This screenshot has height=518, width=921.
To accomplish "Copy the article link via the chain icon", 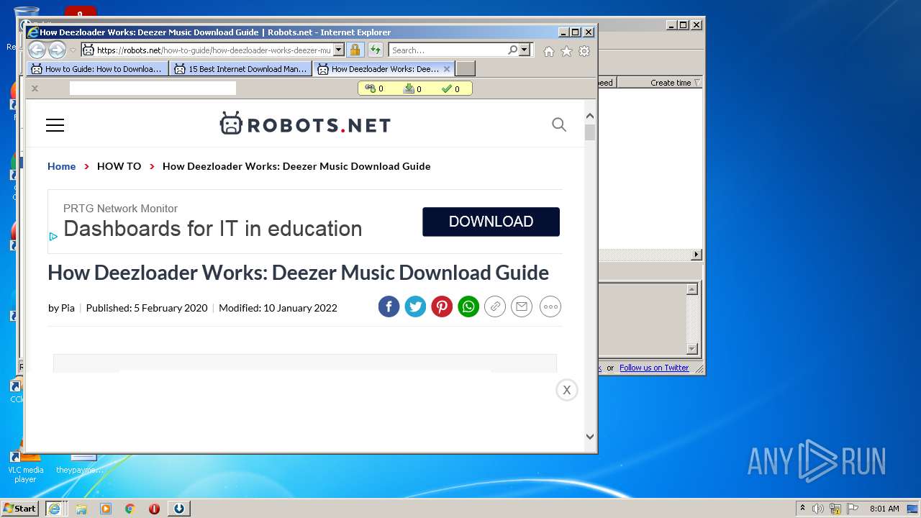I will [x=495, y=306].
